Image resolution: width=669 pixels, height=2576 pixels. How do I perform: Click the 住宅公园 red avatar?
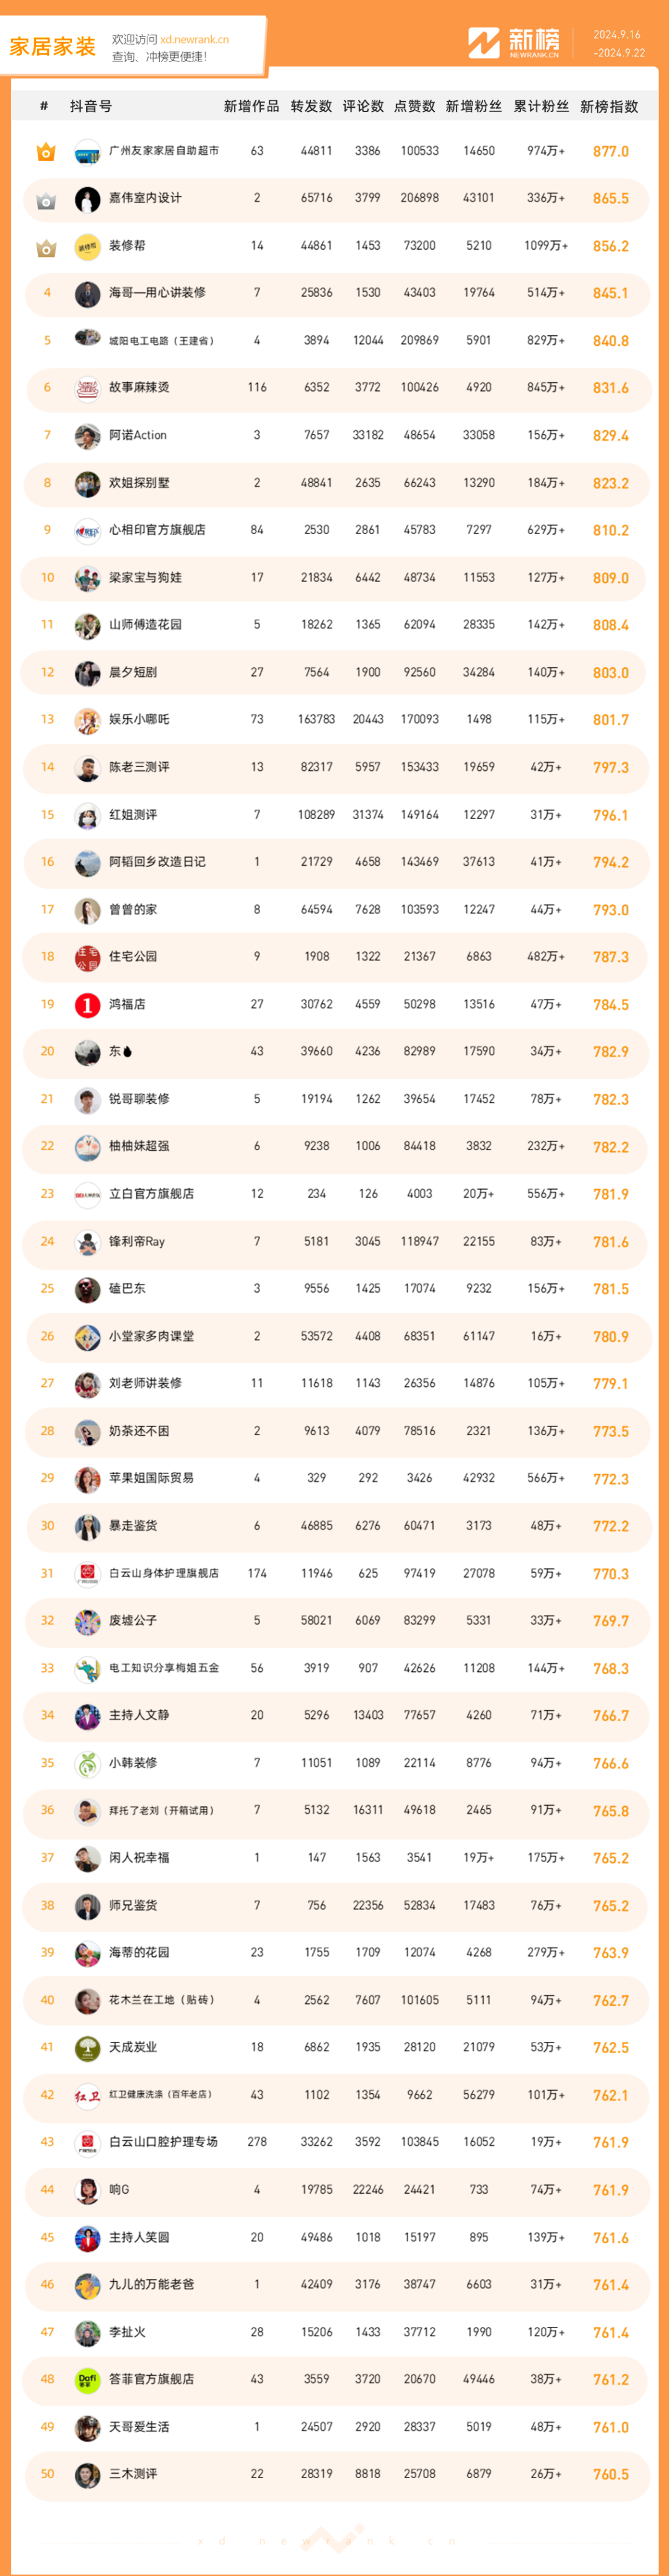(88, 957)
